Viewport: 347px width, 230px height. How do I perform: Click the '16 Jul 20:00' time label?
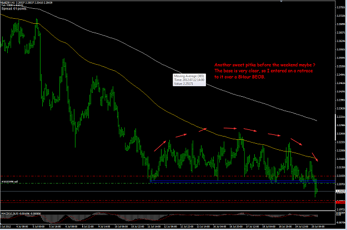(236, 227)
